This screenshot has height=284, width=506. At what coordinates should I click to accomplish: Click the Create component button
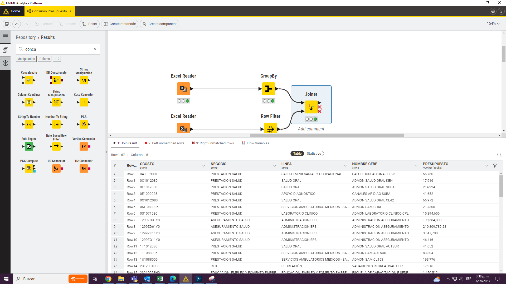click(159, 24)
